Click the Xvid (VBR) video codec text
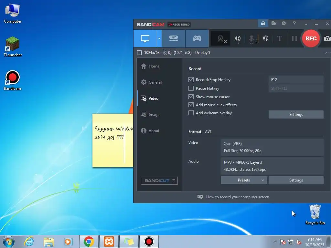The width and height of the screenshot is (331, 248). pyautogui.click(x=233, y=144)
